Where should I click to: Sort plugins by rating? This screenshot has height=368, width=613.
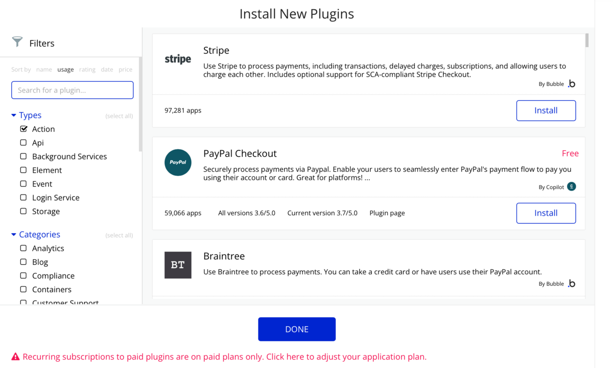87,70
